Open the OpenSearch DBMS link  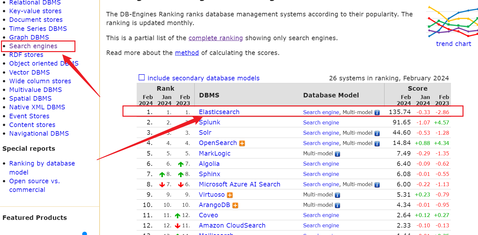[218, 143]
